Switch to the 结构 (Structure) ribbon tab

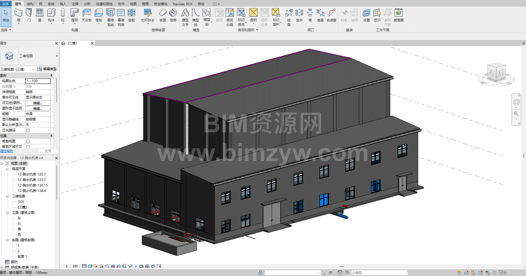(x=30, y=4)
